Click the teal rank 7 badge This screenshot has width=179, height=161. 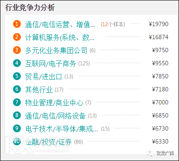tap(17, 102)
